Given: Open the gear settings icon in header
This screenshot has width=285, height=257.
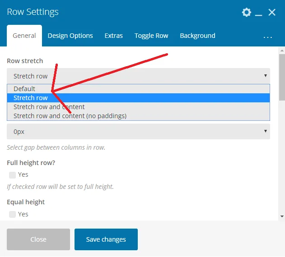Looking at the screenshot, I should [247, 12].
